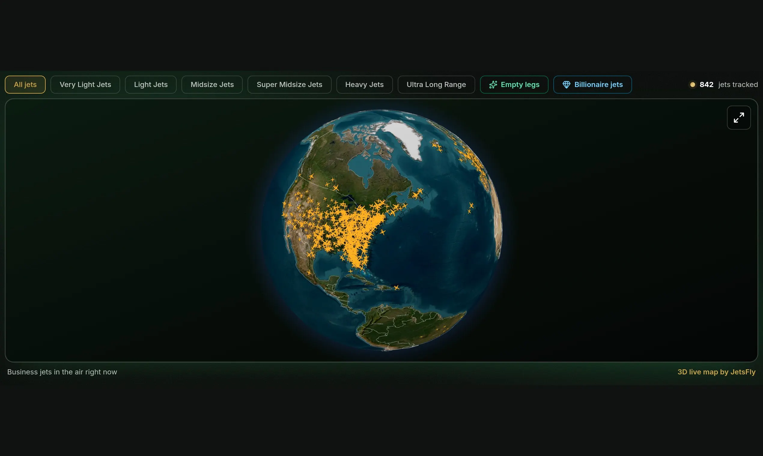Show Super Midsize Jets on globe
Screen dimensions: 763x456
click(290, 85)
